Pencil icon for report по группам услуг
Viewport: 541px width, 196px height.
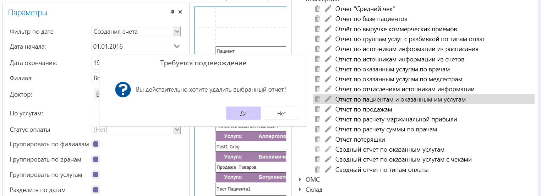328,39
